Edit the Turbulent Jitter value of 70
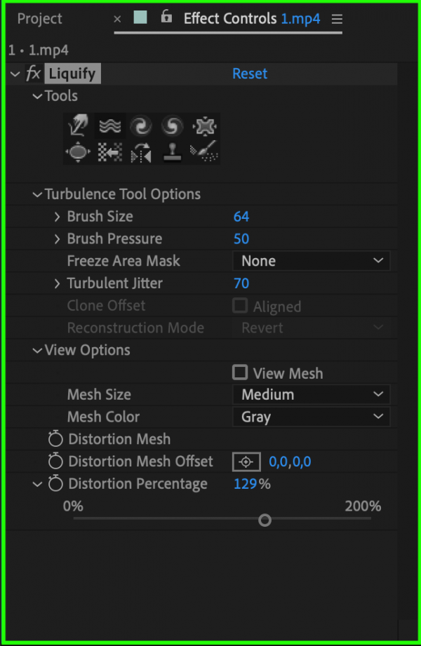 coord(241,283)
